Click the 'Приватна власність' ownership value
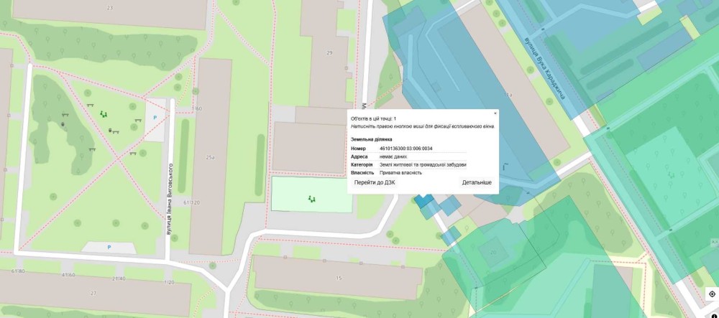Screen dimensions: 719x318 click(x=400, y=172)
